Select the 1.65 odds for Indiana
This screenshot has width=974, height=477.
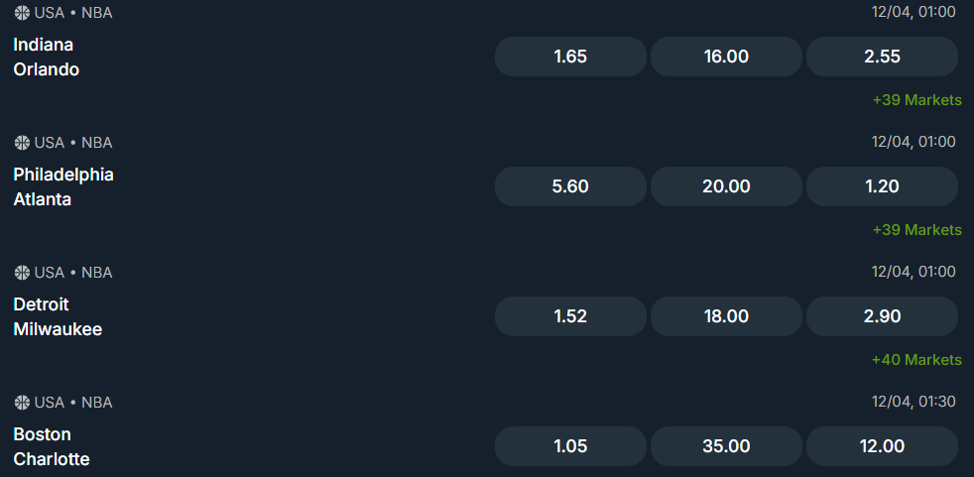(570, 57)
